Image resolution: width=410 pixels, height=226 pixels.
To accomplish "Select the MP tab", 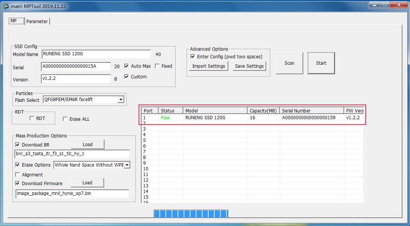I will pos(17,21).
